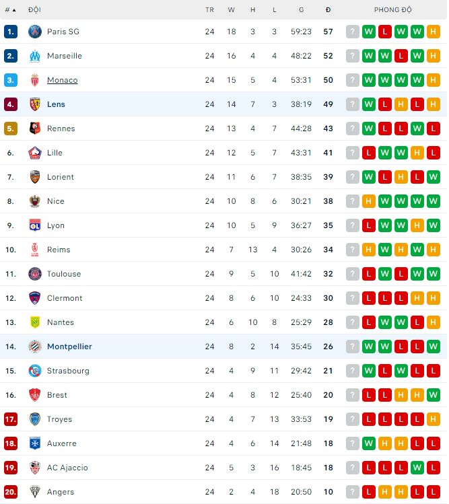449x504 pixels.
Task: Click the Lyon club crest
Action: [35, 225]
